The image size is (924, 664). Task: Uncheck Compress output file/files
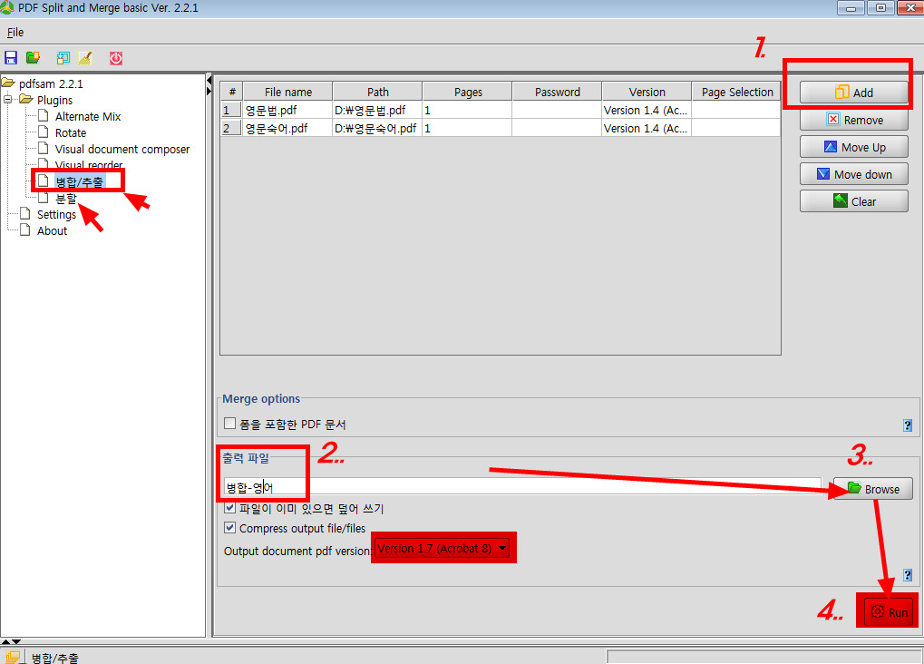[230, 528]
